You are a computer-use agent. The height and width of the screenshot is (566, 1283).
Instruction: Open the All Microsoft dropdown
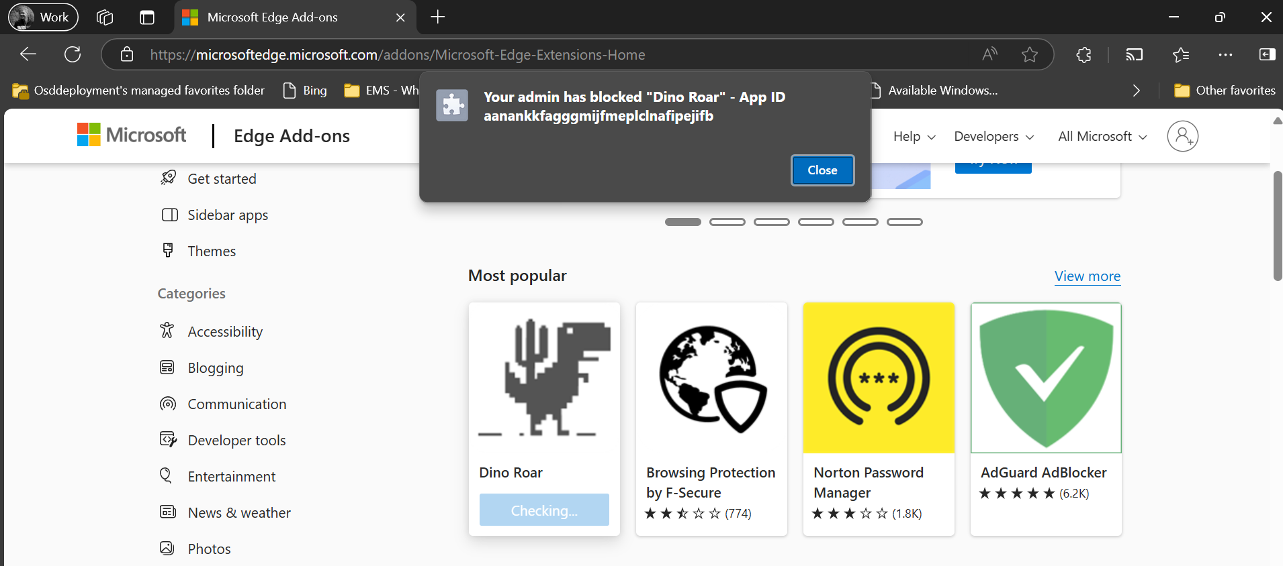(1102, 137)
